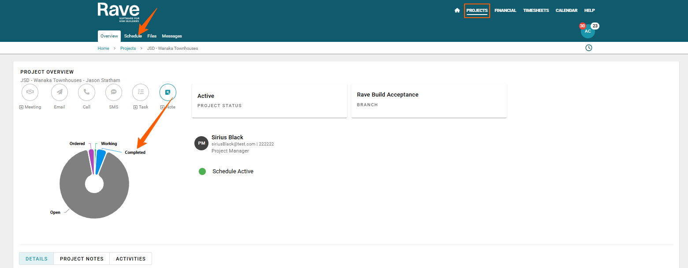The image size is (688, 268).
Task: Click the Project Manager role text
Action: (230, 151)
